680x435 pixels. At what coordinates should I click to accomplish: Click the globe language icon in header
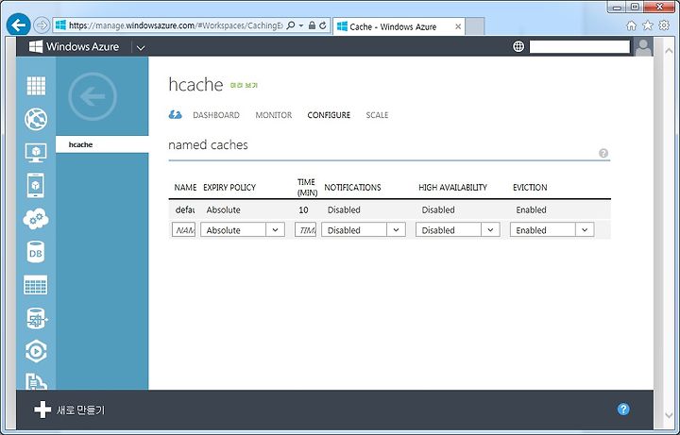coord(518,46)
